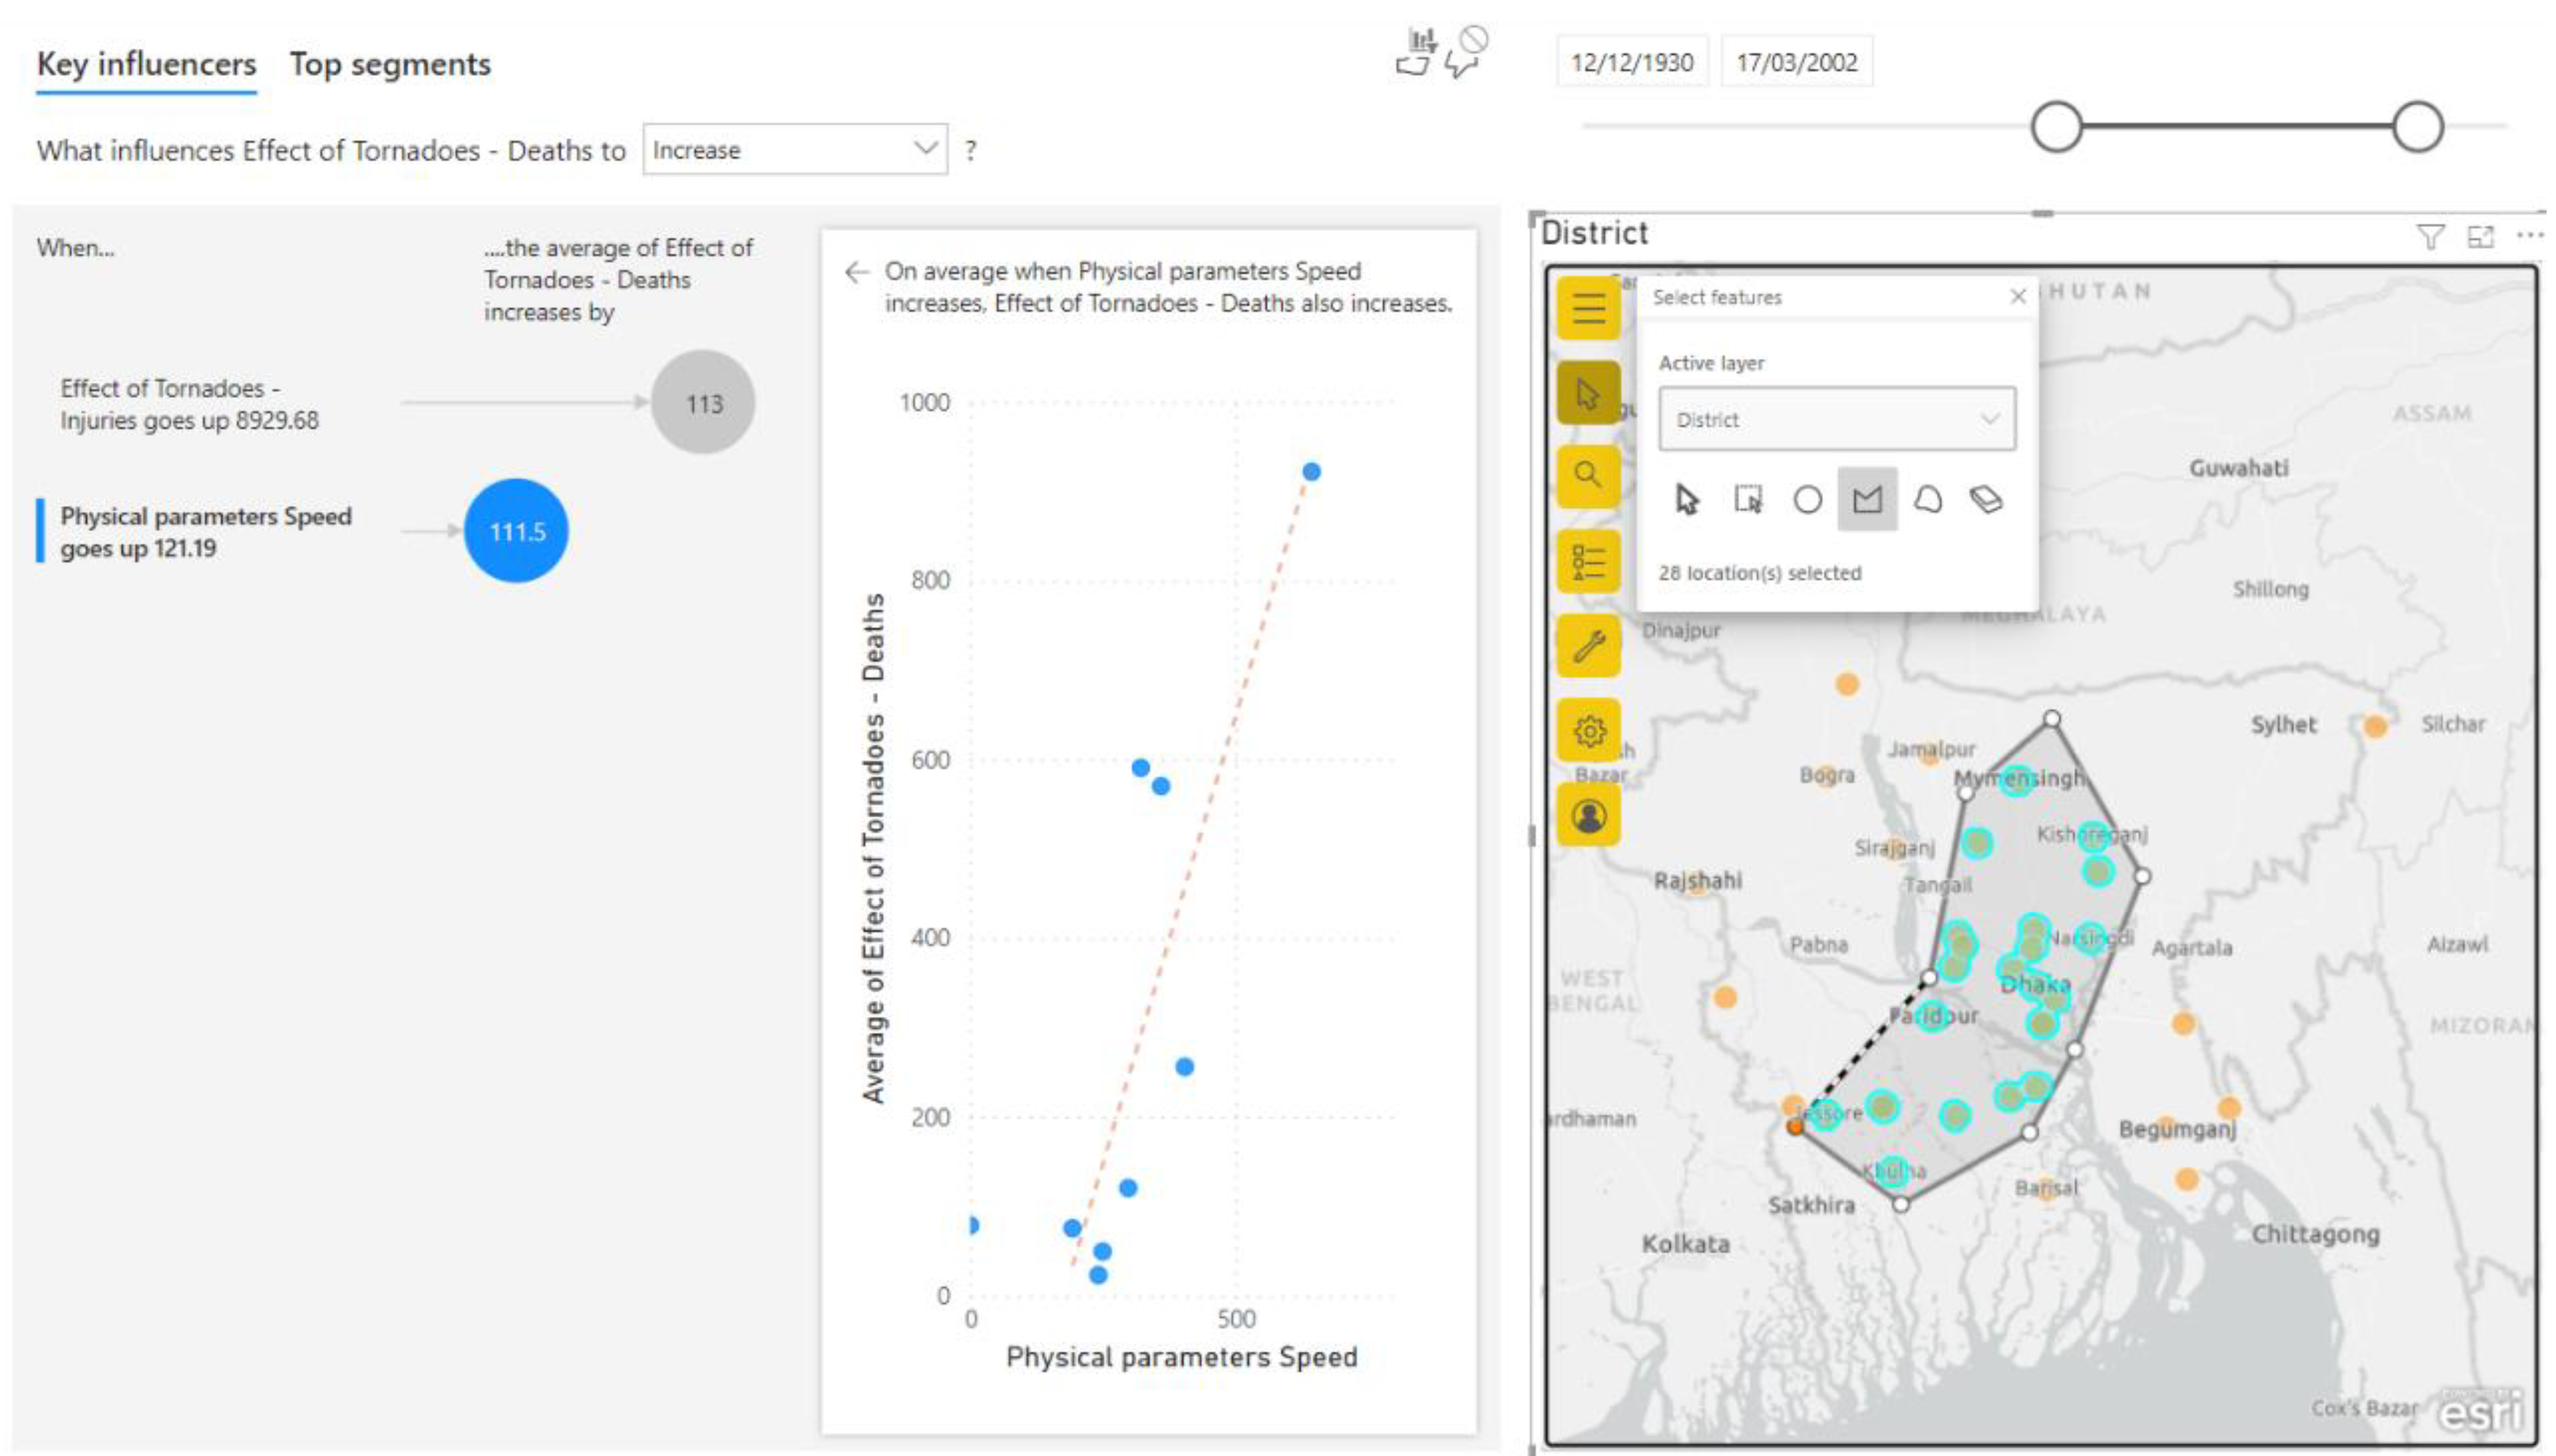
Task: Close the Select features panel
Action: click(x=2017, y=297)
